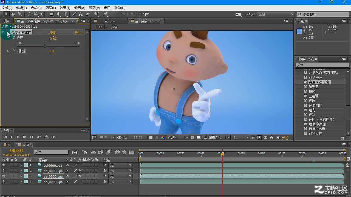
Task: Toggle the fx switch on layer 3
Action: click(80, 176)
